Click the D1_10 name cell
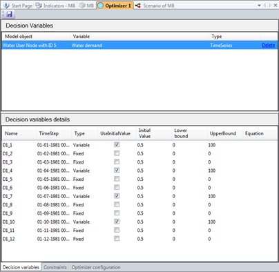Screen dimensions: 279x272 [9, 222]
